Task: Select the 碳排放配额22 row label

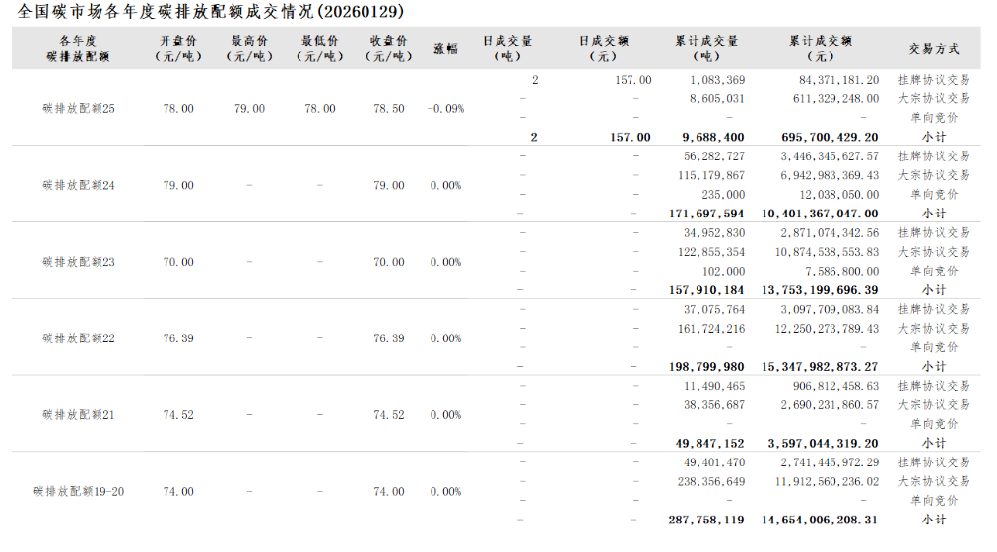Action: (79, 338)
